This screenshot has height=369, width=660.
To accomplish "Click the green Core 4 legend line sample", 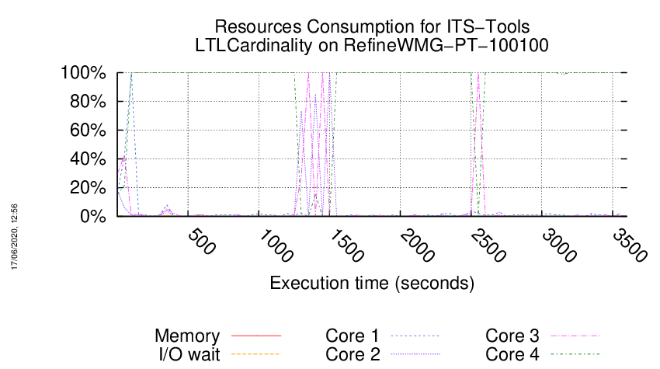I will click(575, 353).
